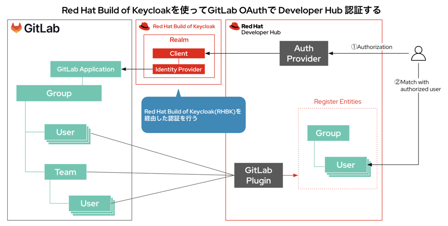Click the diagram title heading at top
The width and height of the screenshot is (448, 226).
click(x=221, y=10)
